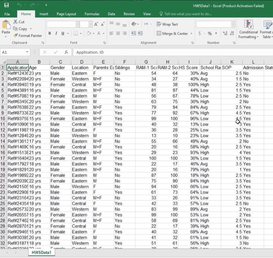
Task: Click the font name box
Action: [61, 24]
